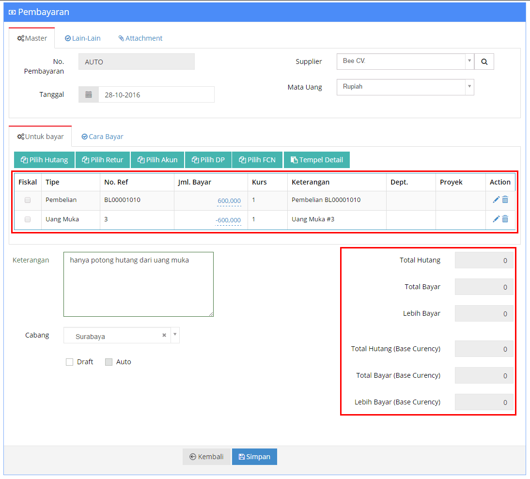Open the Cara Bayar tab

click(102, 137)
